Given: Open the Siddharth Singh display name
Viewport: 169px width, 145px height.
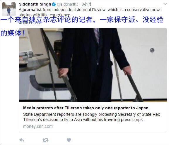Looking at the screenshot, I should [35, 4].
